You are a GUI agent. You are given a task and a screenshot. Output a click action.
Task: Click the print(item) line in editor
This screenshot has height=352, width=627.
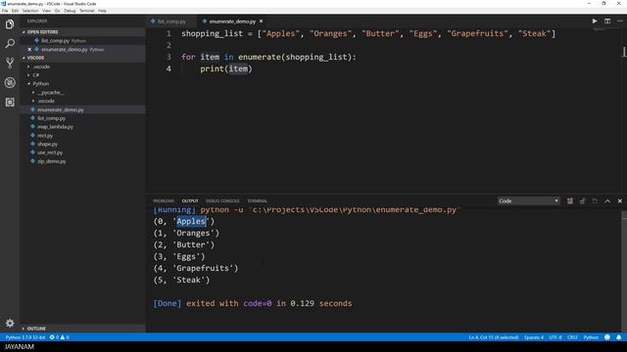[x=226, y=68]
